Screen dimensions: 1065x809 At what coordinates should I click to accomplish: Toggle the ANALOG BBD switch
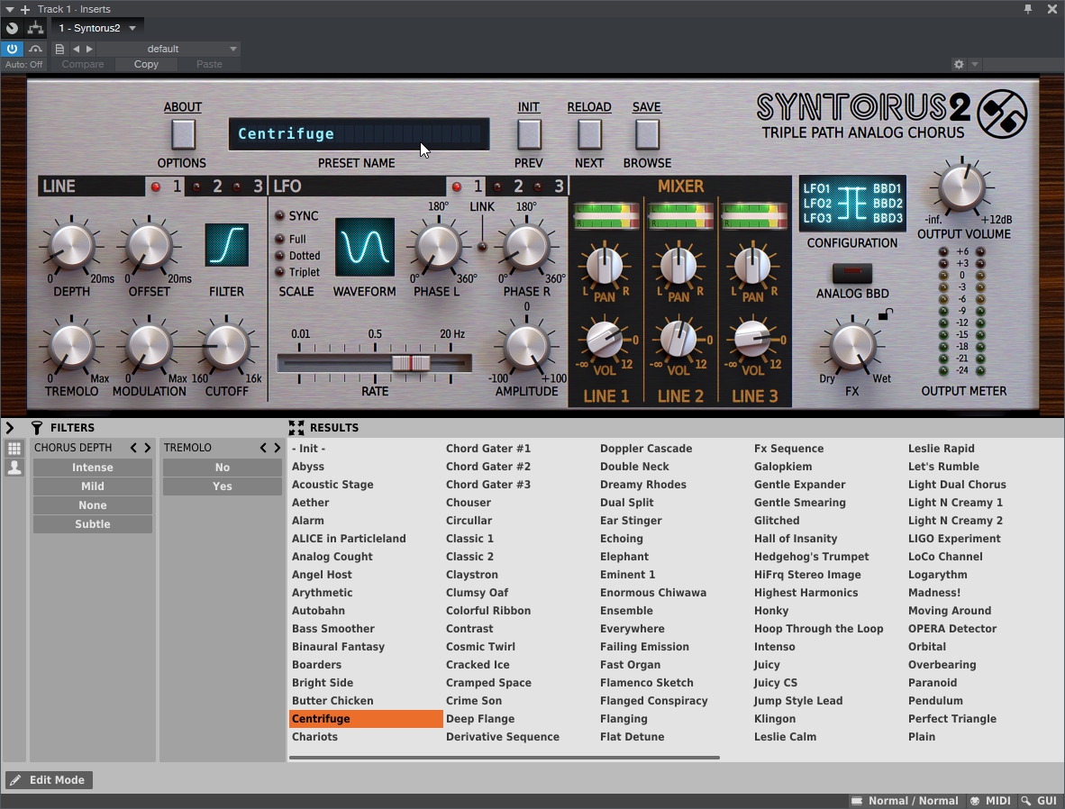coord(852,273)
